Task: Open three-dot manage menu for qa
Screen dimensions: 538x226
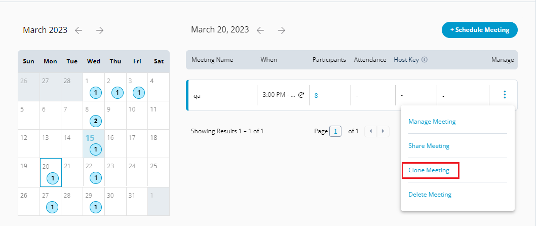Action: point(504,95)
